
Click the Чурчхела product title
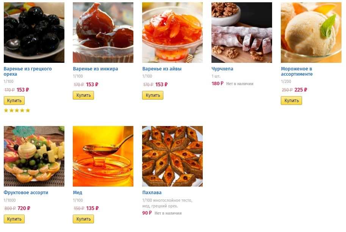point(222,69)
